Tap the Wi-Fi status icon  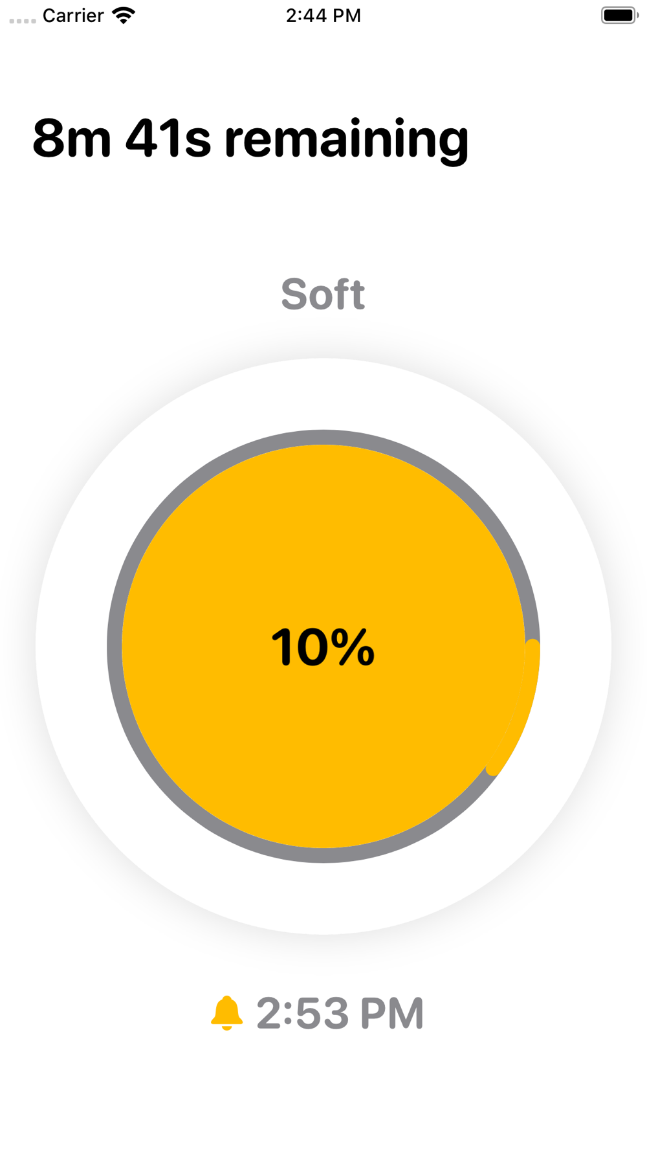point(123,16)
